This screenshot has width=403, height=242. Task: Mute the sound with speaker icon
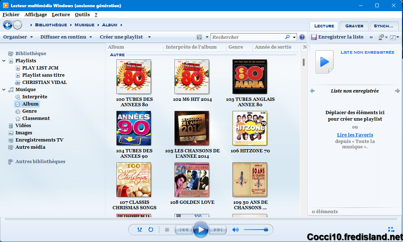coord(235,230)
